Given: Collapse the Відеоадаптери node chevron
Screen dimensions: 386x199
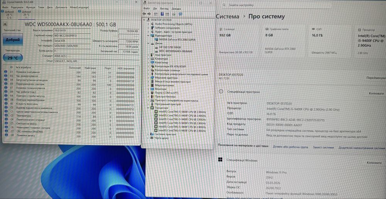Looking at the screenshot, I should [148, 35].
